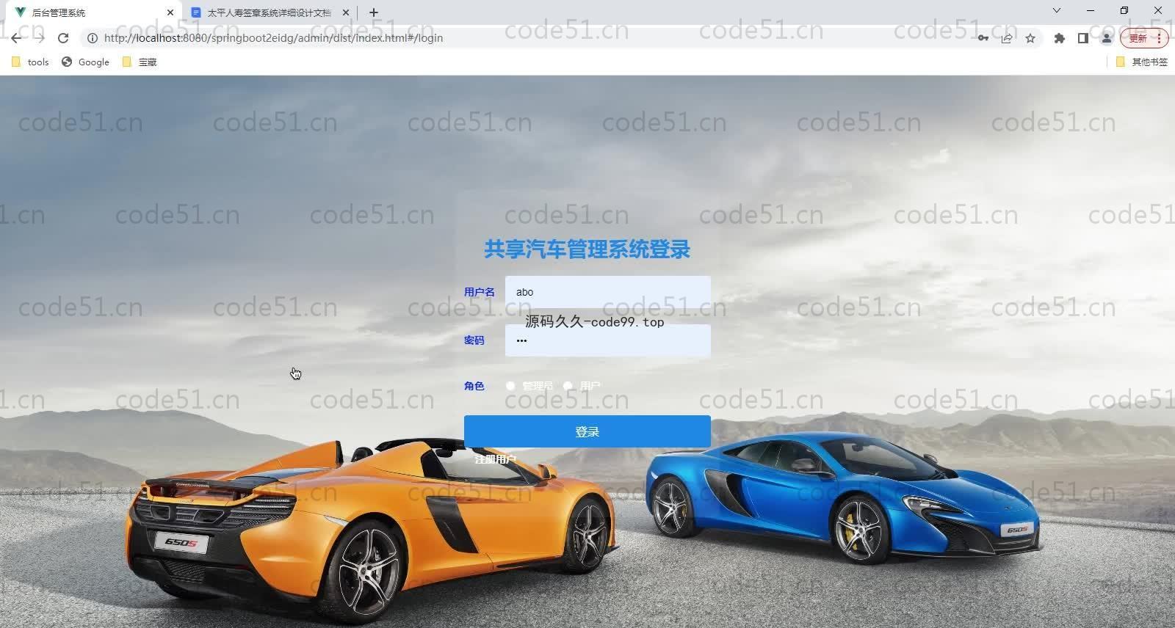Viewport: 1175px width, 628px height.
Task: Click the 密码 label
Action: click(474, 340)
